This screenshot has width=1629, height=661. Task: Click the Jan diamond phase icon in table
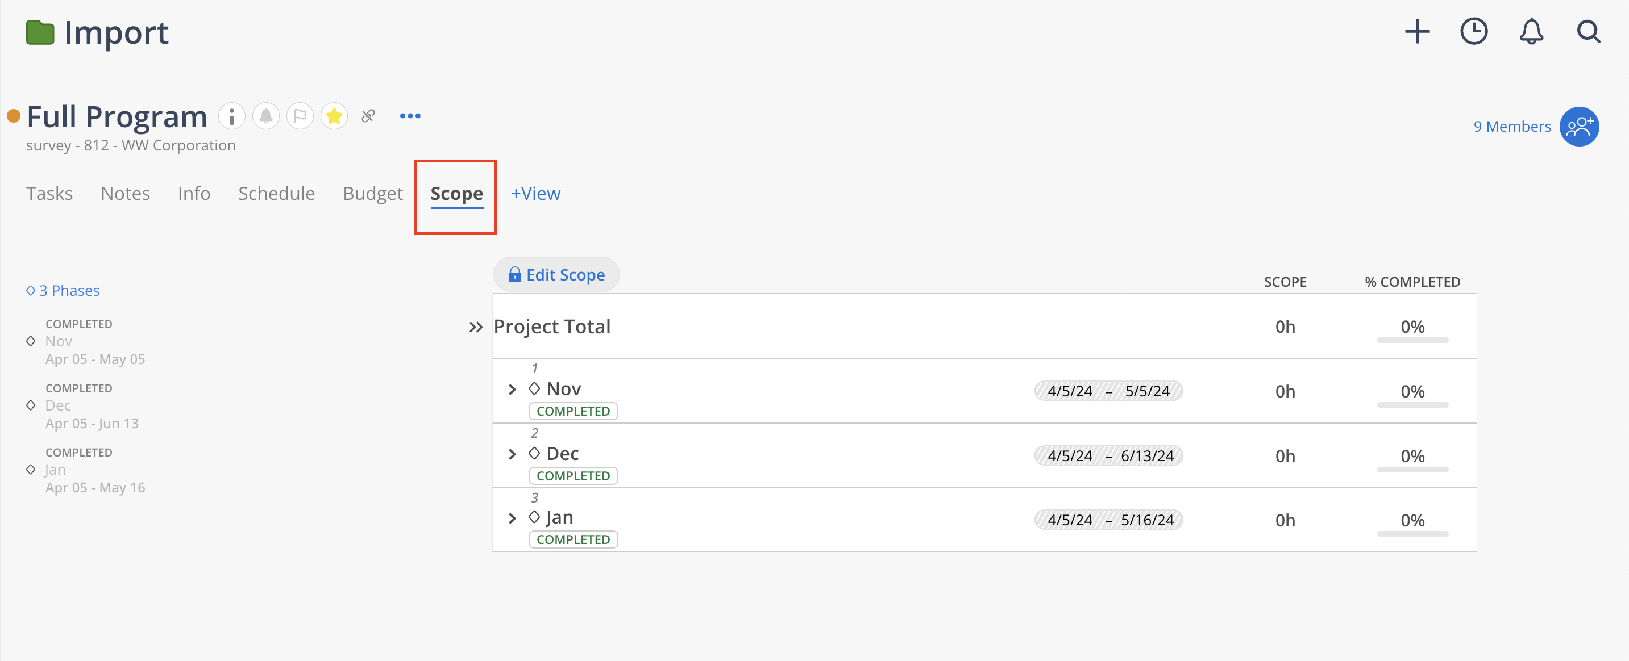[534, 517]
